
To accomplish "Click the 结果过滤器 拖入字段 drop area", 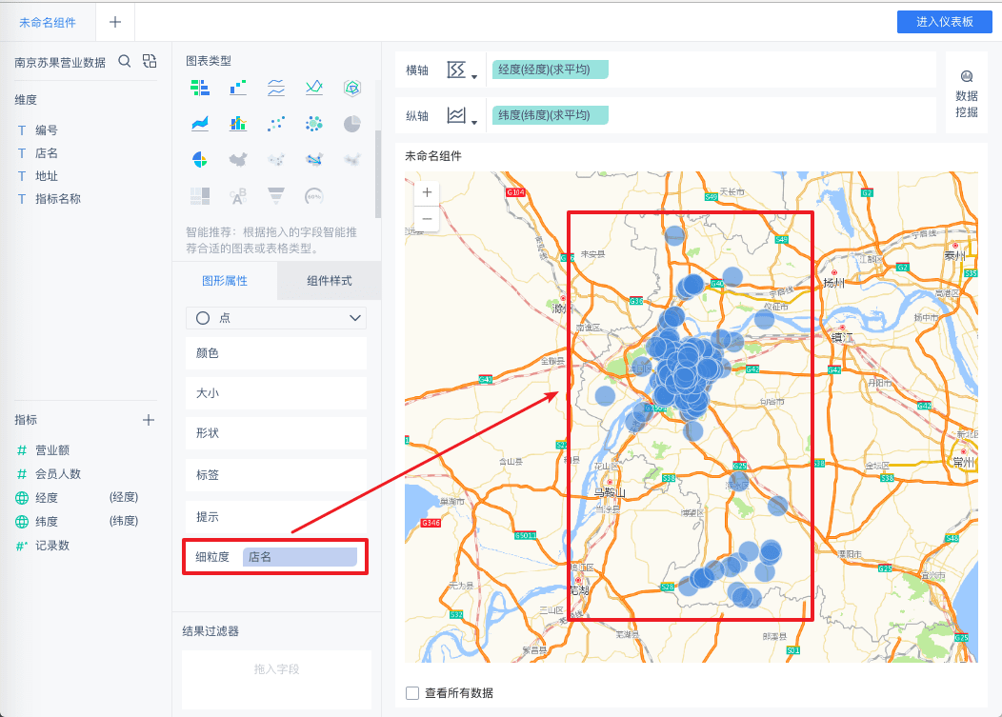I will click(276, 679).
